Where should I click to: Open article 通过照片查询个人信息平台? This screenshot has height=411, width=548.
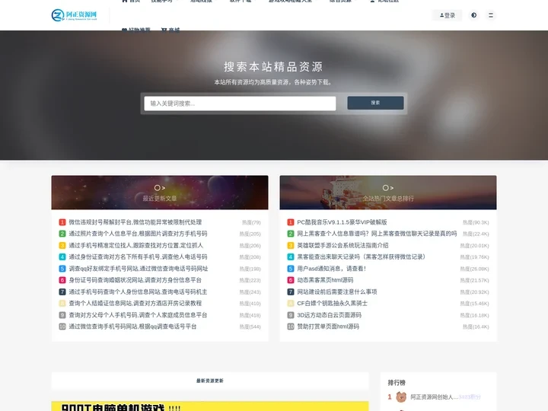138,234
